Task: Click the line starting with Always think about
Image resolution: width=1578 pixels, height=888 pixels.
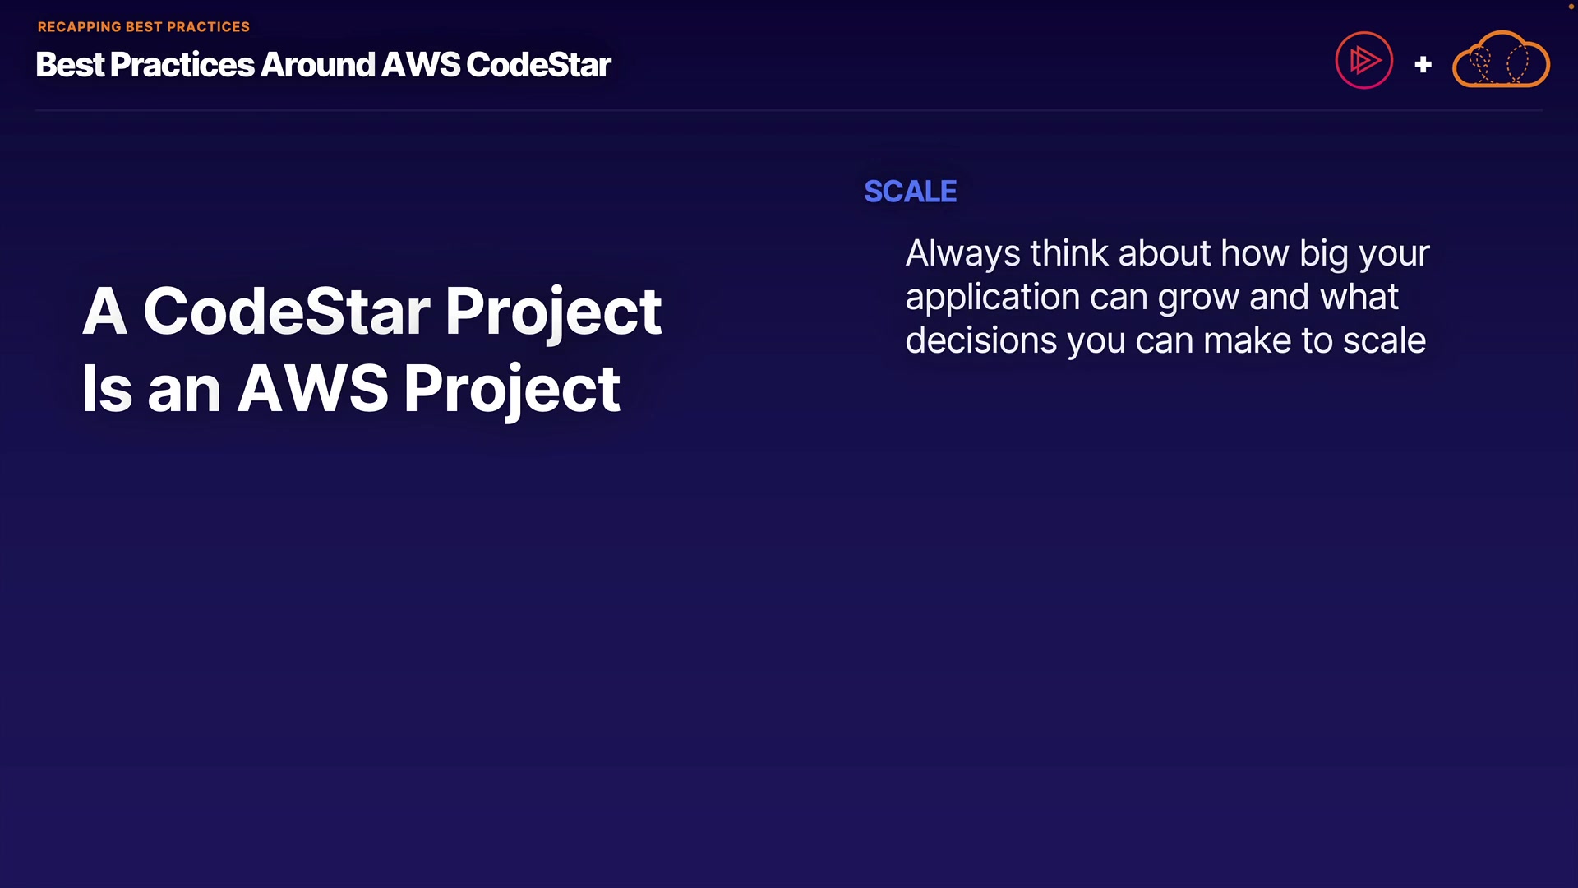Action: coord(1167,253)
